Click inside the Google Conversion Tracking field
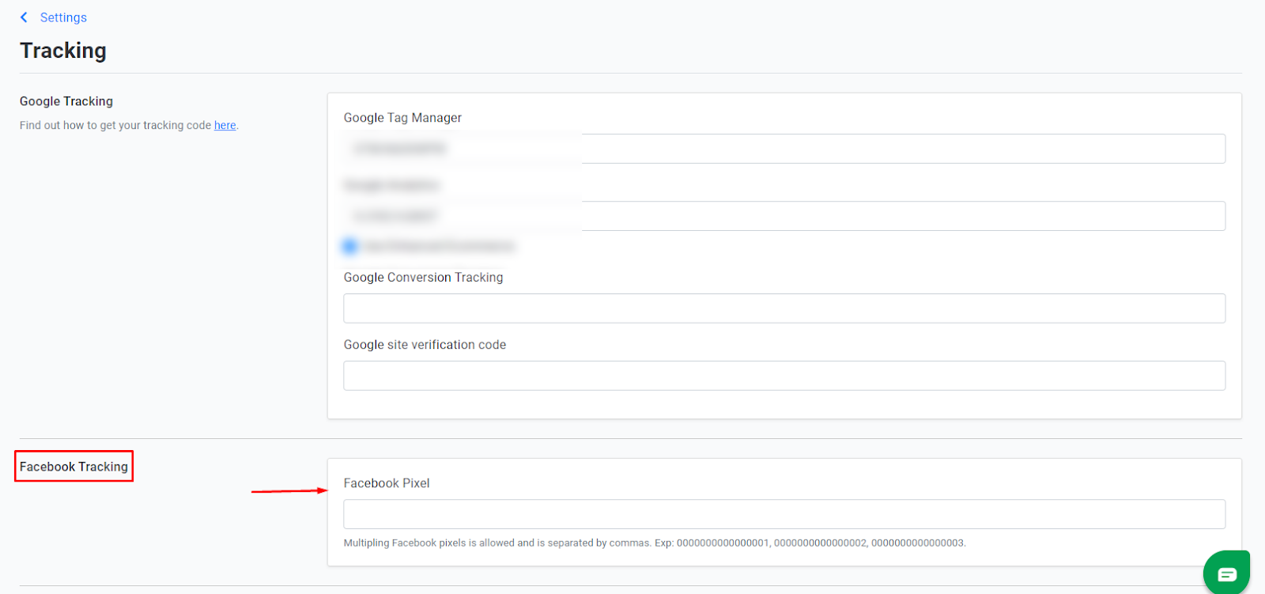 (784, 308)
